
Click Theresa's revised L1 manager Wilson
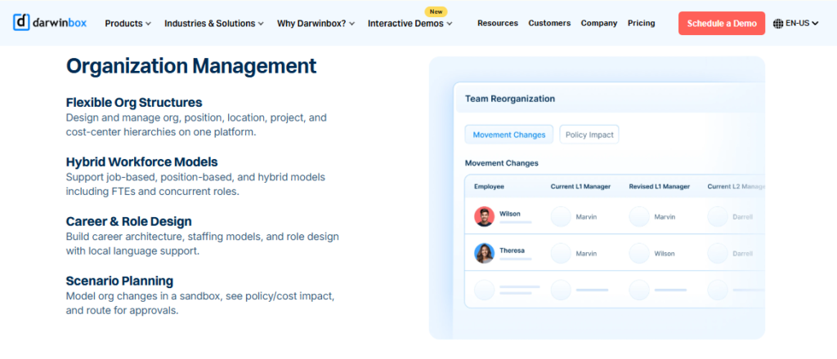click(x=665, y=254)
